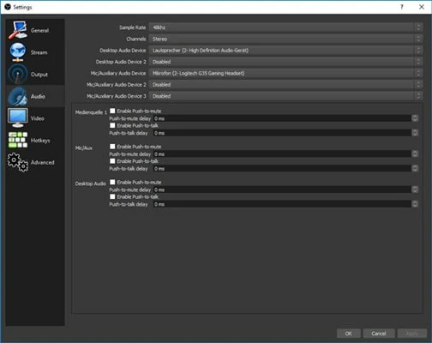Select the Audio speaker icon

[x=18, y=96]
